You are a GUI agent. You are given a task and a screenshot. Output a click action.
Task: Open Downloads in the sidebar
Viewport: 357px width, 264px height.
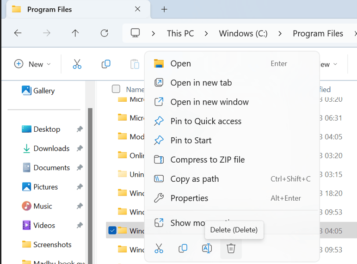click(x=51, y=148)
